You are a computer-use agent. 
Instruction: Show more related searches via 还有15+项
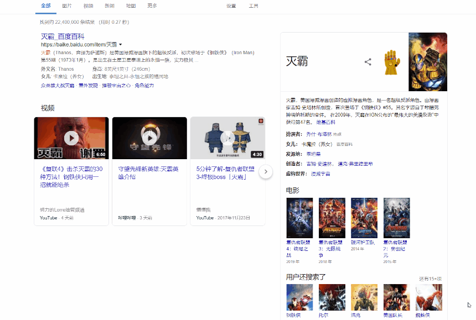click(430, 279)
